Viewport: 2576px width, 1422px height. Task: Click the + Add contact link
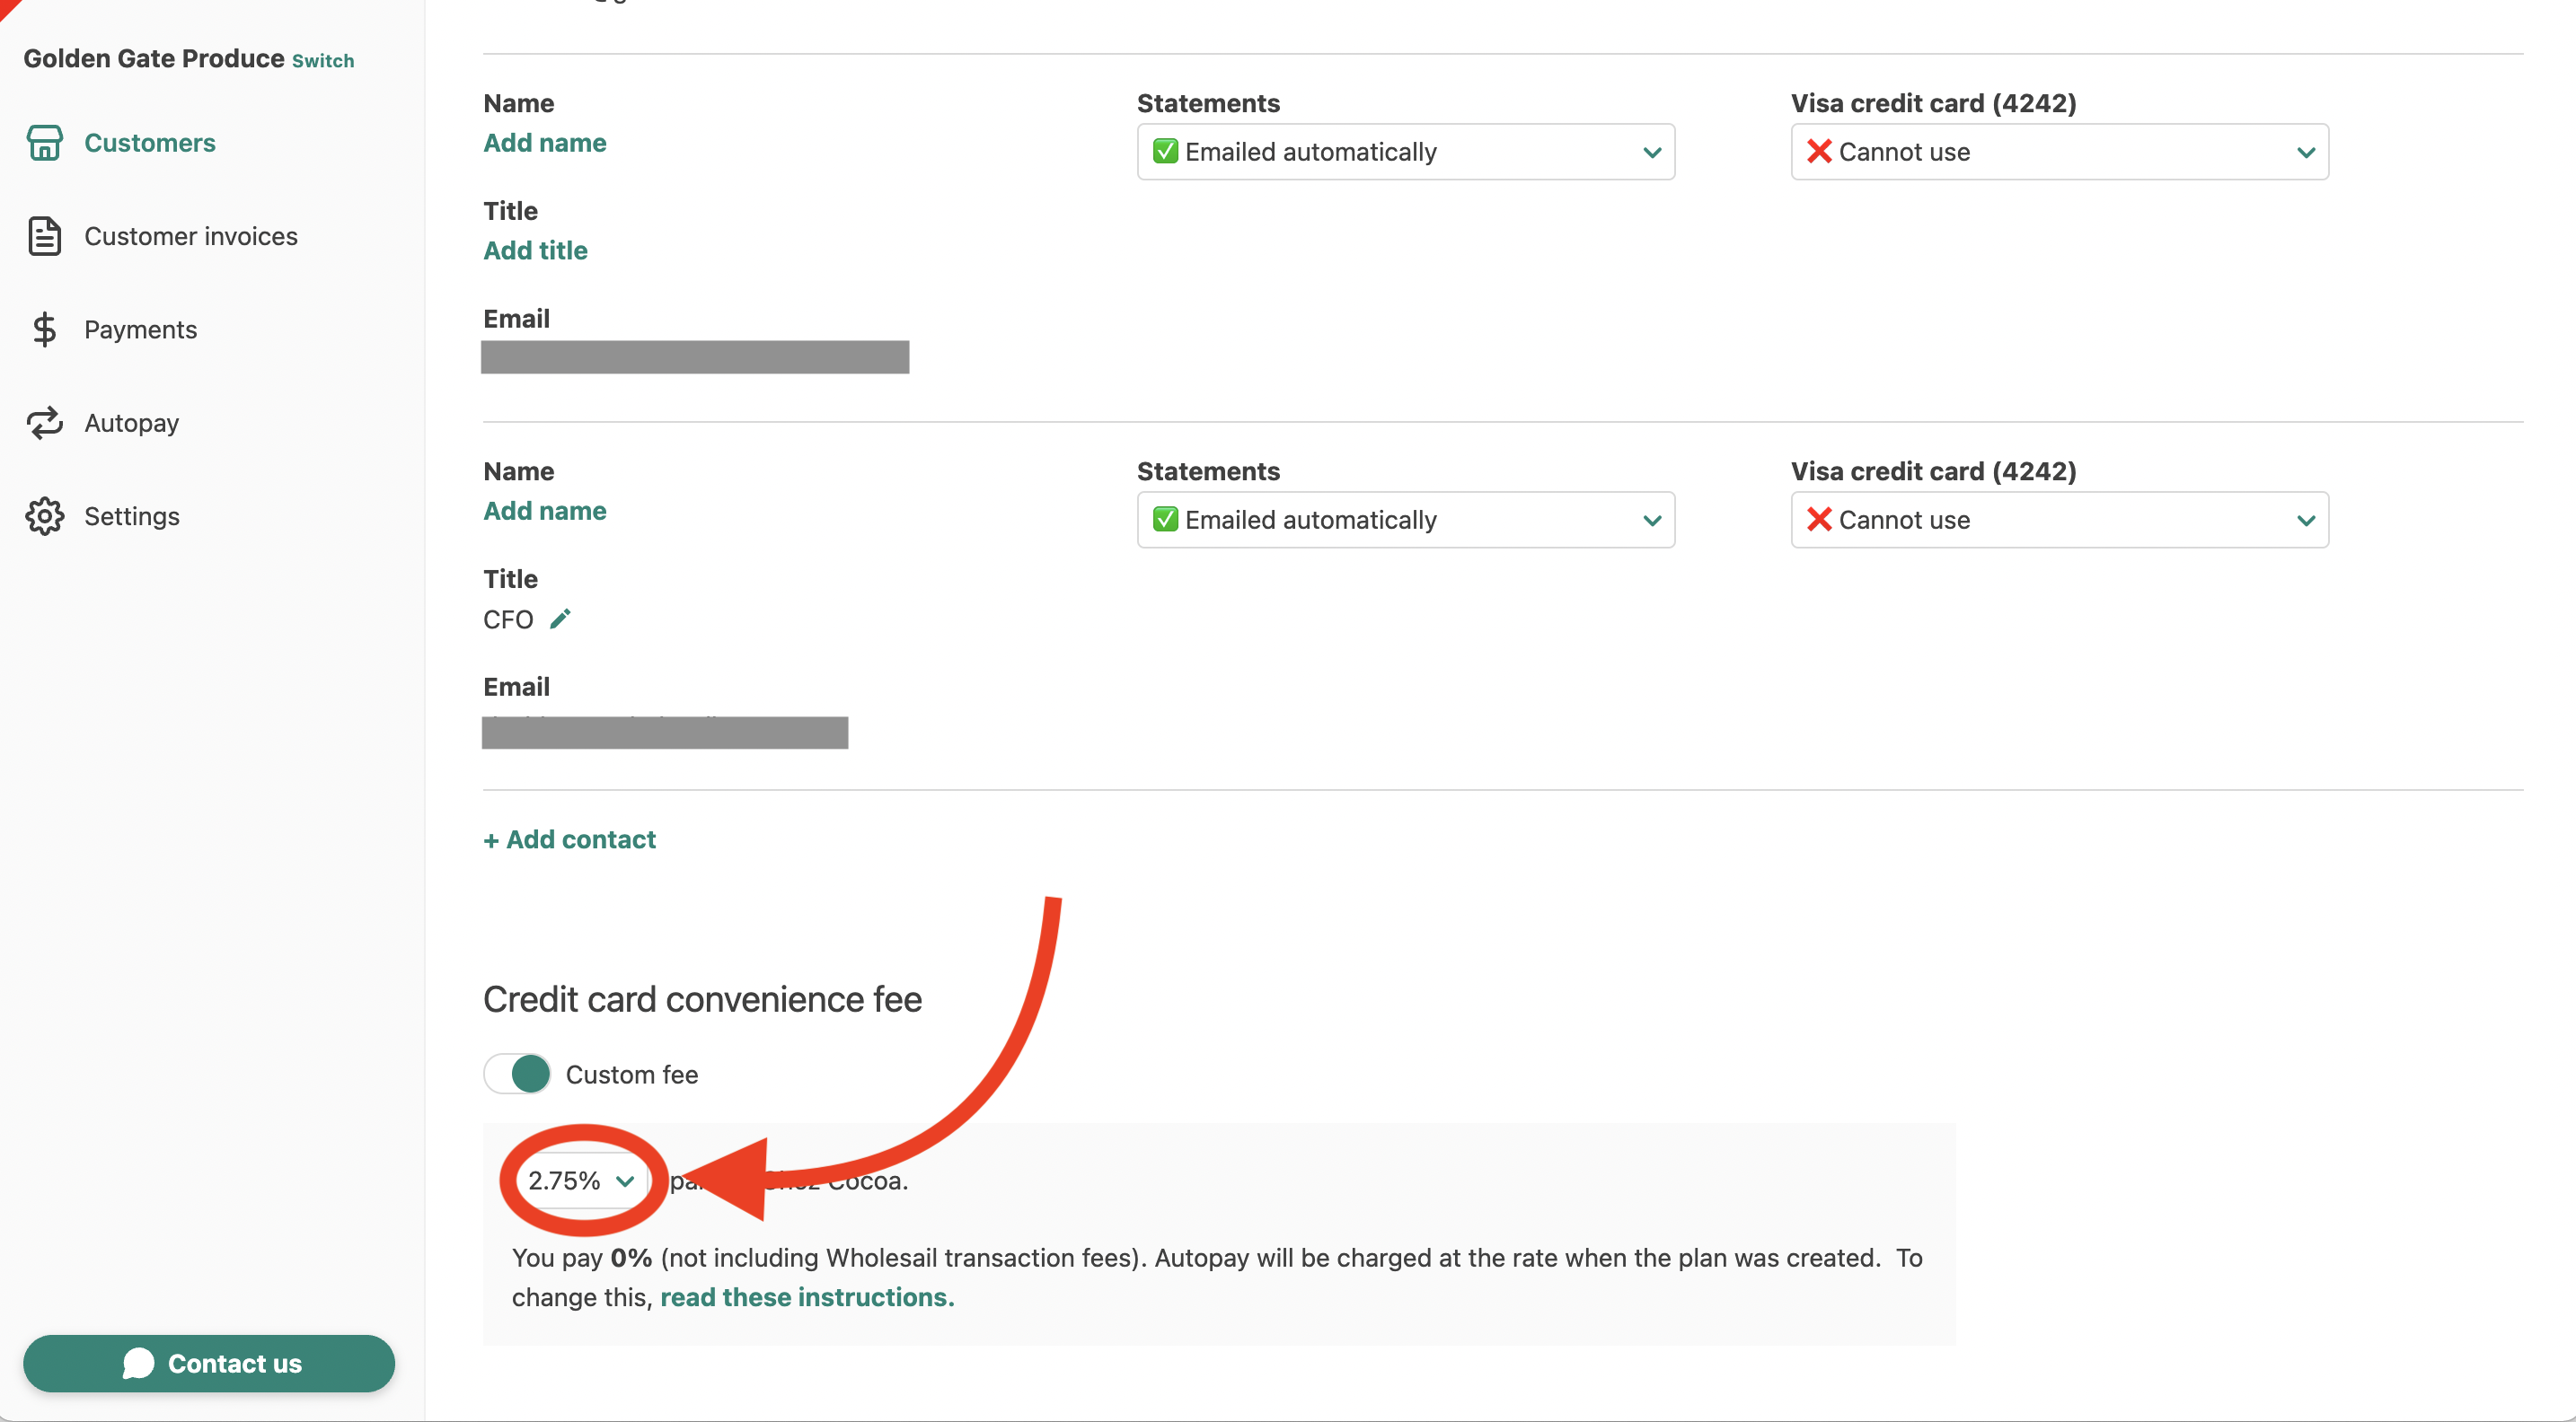569,839
